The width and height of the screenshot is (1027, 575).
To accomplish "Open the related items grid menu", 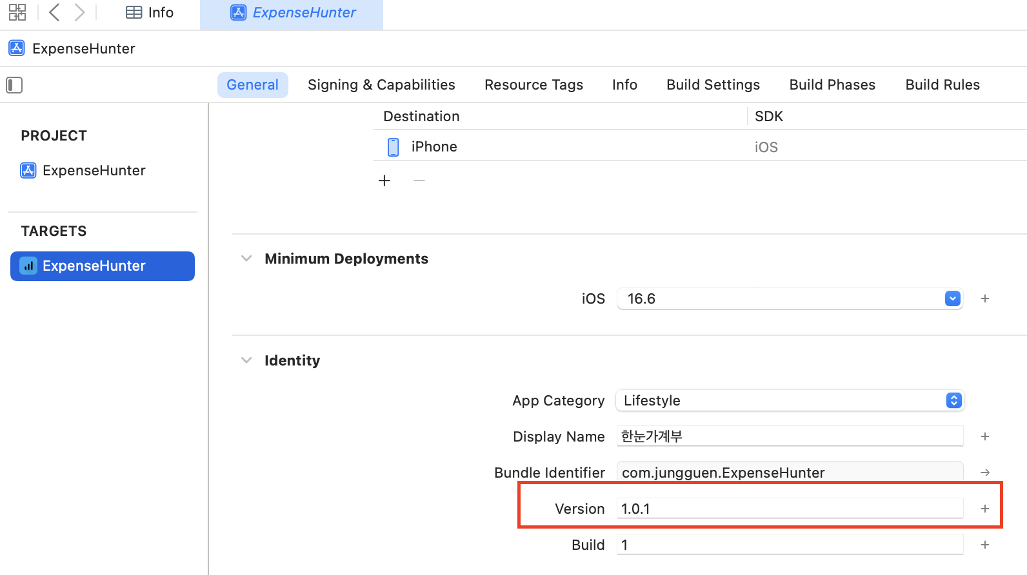I will pos(17,12).
